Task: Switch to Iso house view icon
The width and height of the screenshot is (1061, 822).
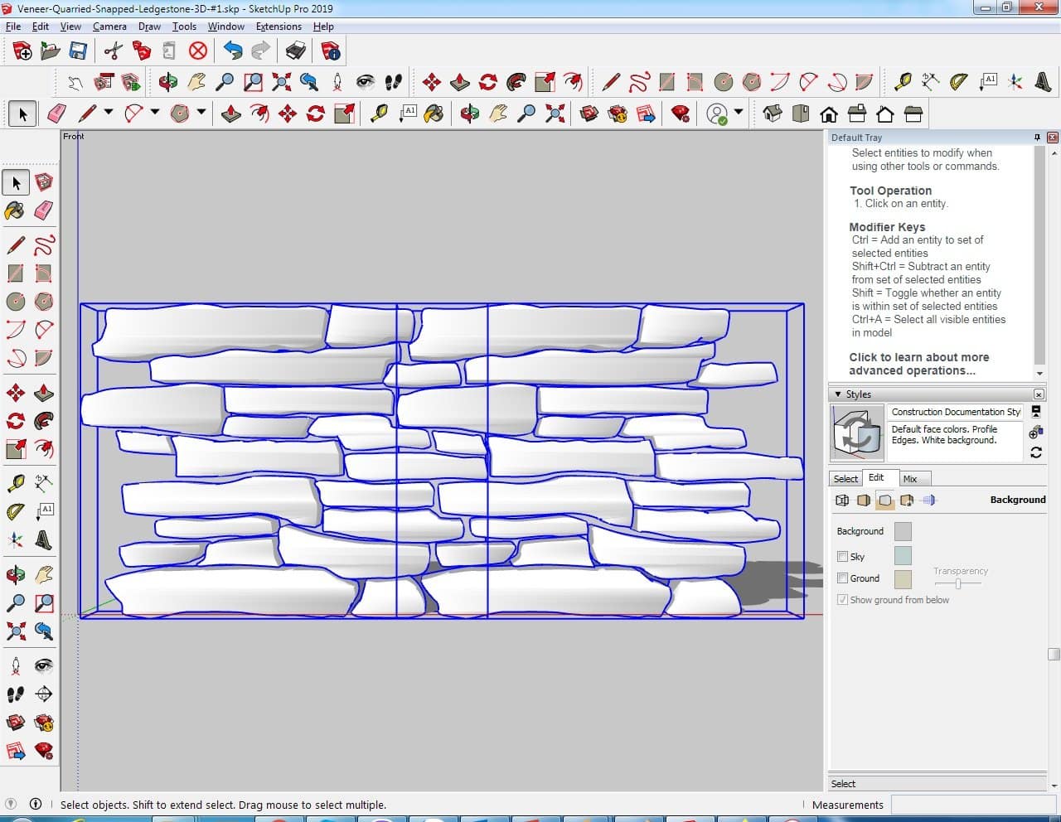Action: 773,114
